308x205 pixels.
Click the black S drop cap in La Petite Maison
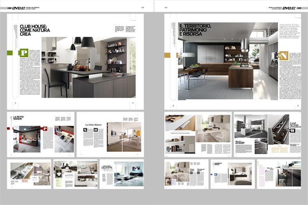tap(85, 130)
